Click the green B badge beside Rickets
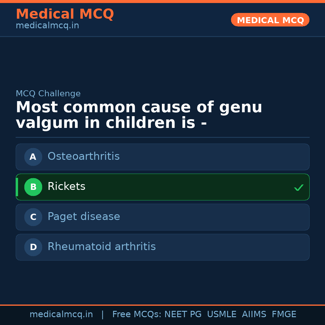The image size is (325, 325). [x=33, y=187]
